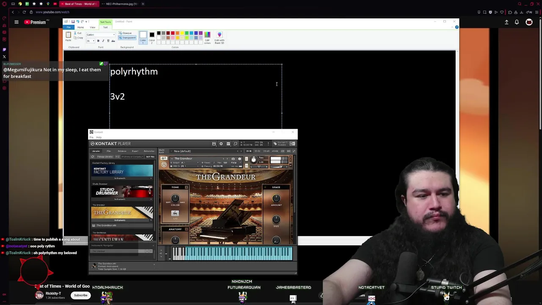542x305 pixels.
Task: Click the Space SIZE knob
Action: coord(276,219)
